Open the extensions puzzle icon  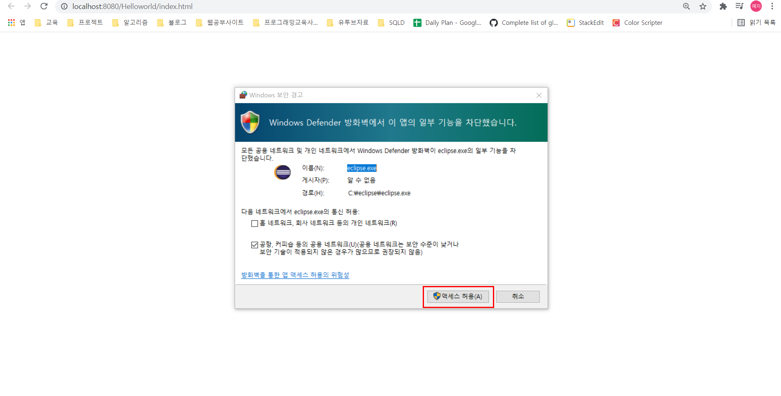point(723,7)
